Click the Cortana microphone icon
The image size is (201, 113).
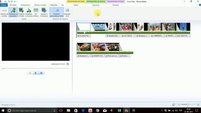click(x=54, y=110)
